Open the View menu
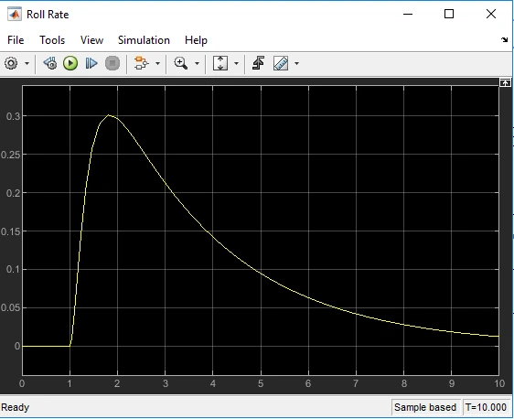The height and width of the screenshot is (419, 514). point(91,40)
